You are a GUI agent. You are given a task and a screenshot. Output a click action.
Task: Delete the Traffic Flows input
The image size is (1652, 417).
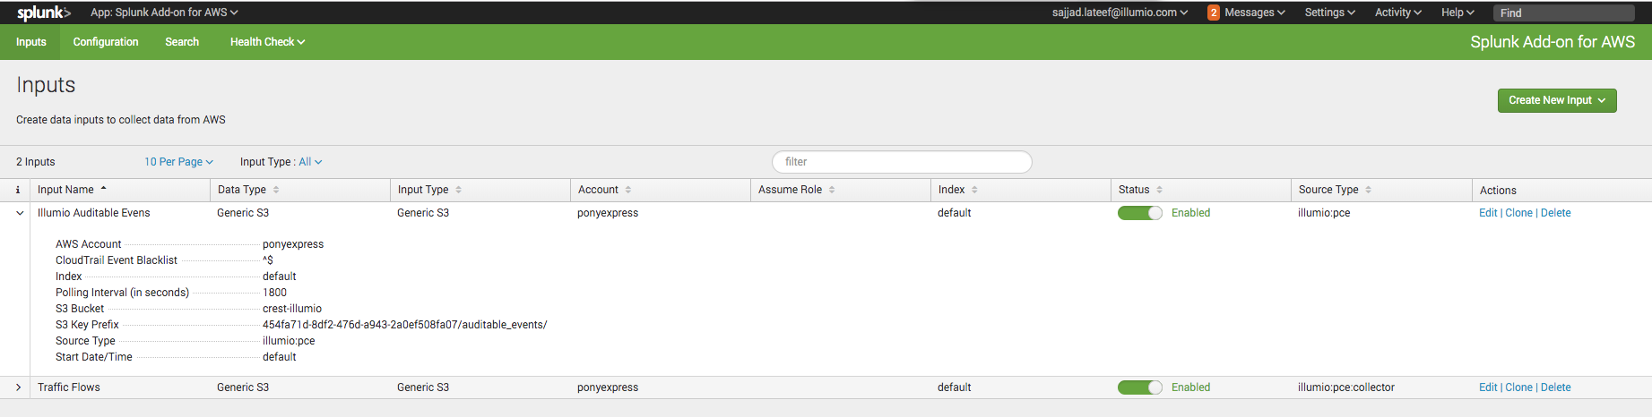pyautogui.click(x=1556, y=387)
